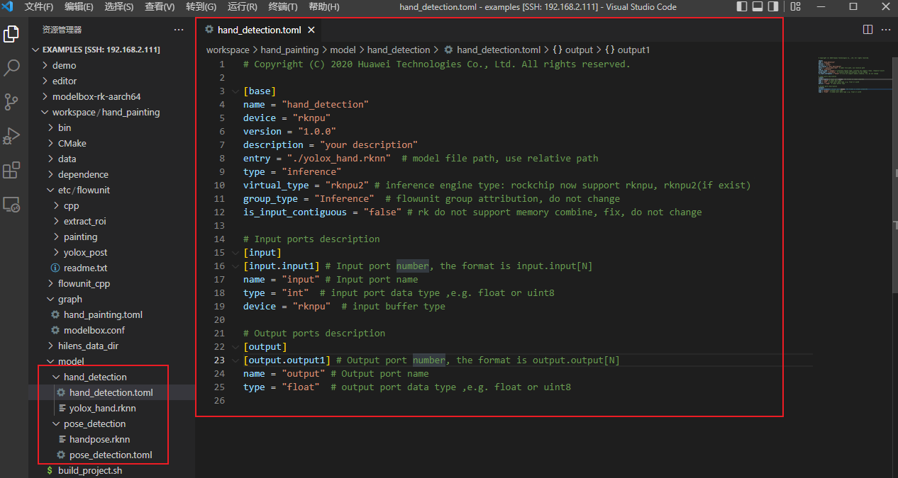
Task: Open the Extensions view icon
Action: pyautogui.click(x=11, y=170)
